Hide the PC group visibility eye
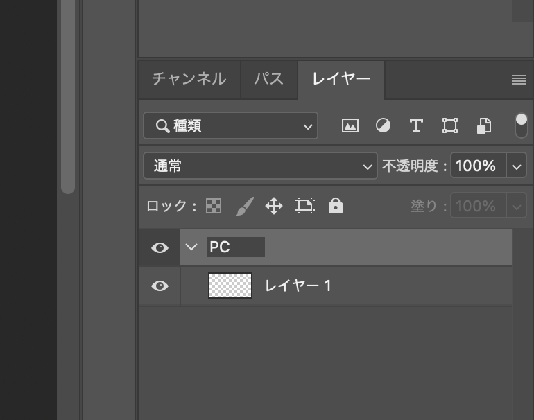This screenshot has height=420, width=534. (x=160, y=247)
